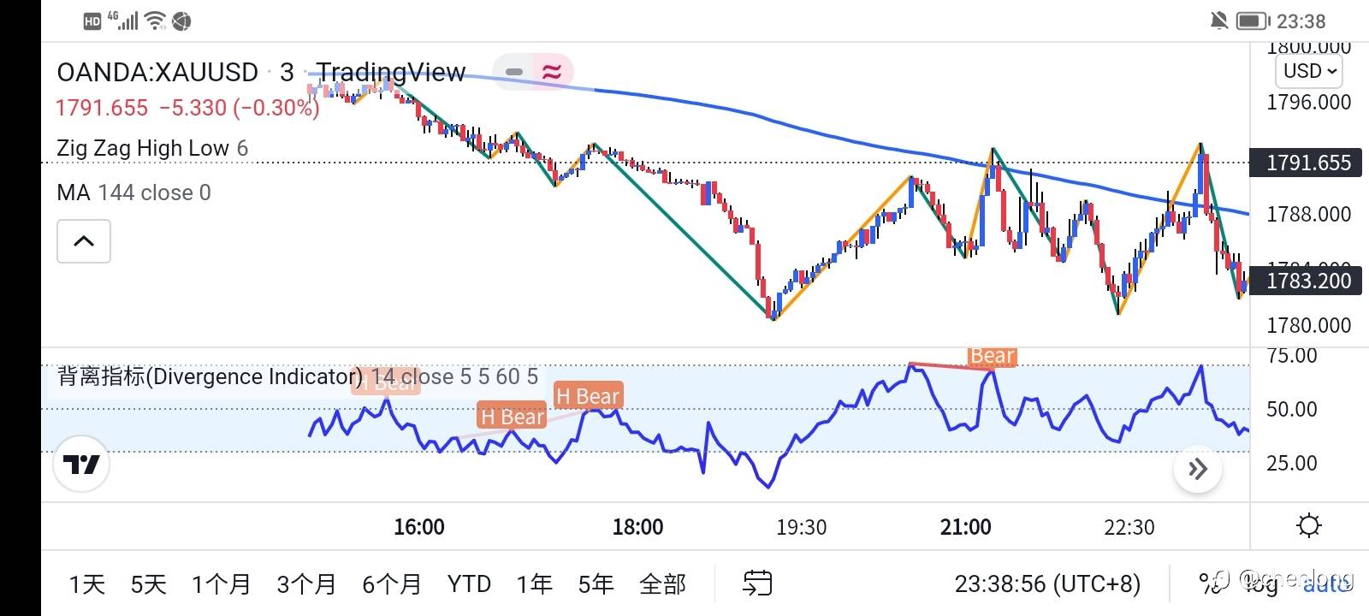1369x616 pixels.
Task: Toggle auto scale mode
Action: click(x=1327, y=583)
